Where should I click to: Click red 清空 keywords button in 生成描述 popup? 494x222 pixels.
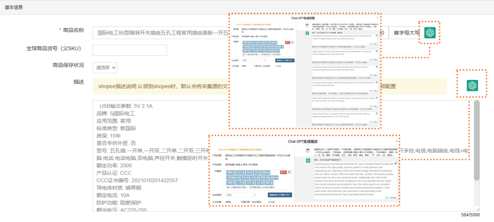283,172
